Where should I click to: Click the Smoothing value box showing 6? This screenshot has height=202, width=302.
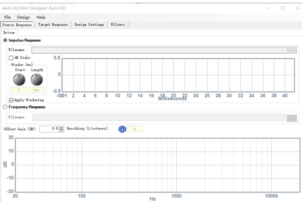[x=135, y=129]
